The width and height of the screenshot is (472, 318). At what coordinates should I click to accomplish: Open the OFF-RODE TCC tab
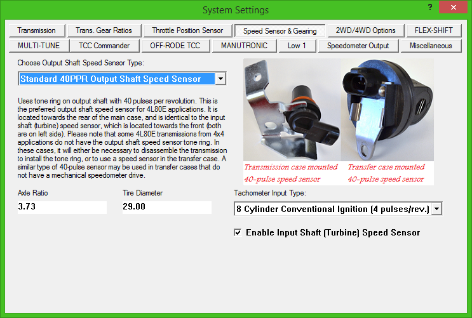175,46
